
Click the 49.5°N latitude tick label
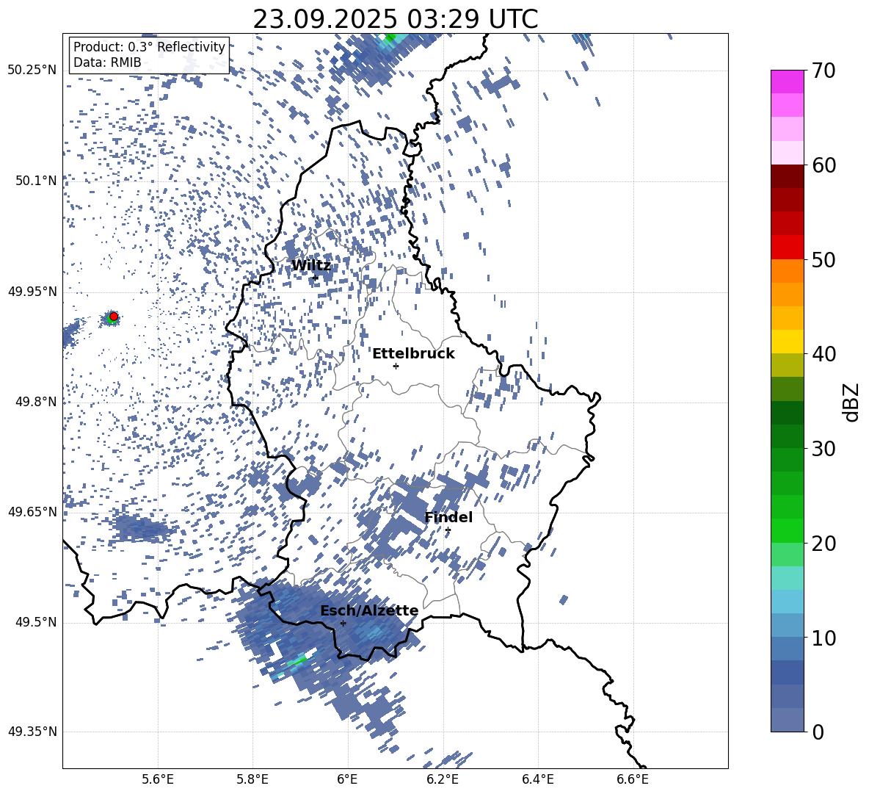click(x=36, y=622)
